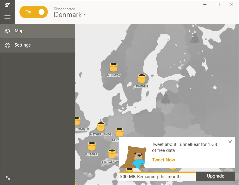
Task: Open the Denmark country dropdown
Action: (x=70, y=15)
